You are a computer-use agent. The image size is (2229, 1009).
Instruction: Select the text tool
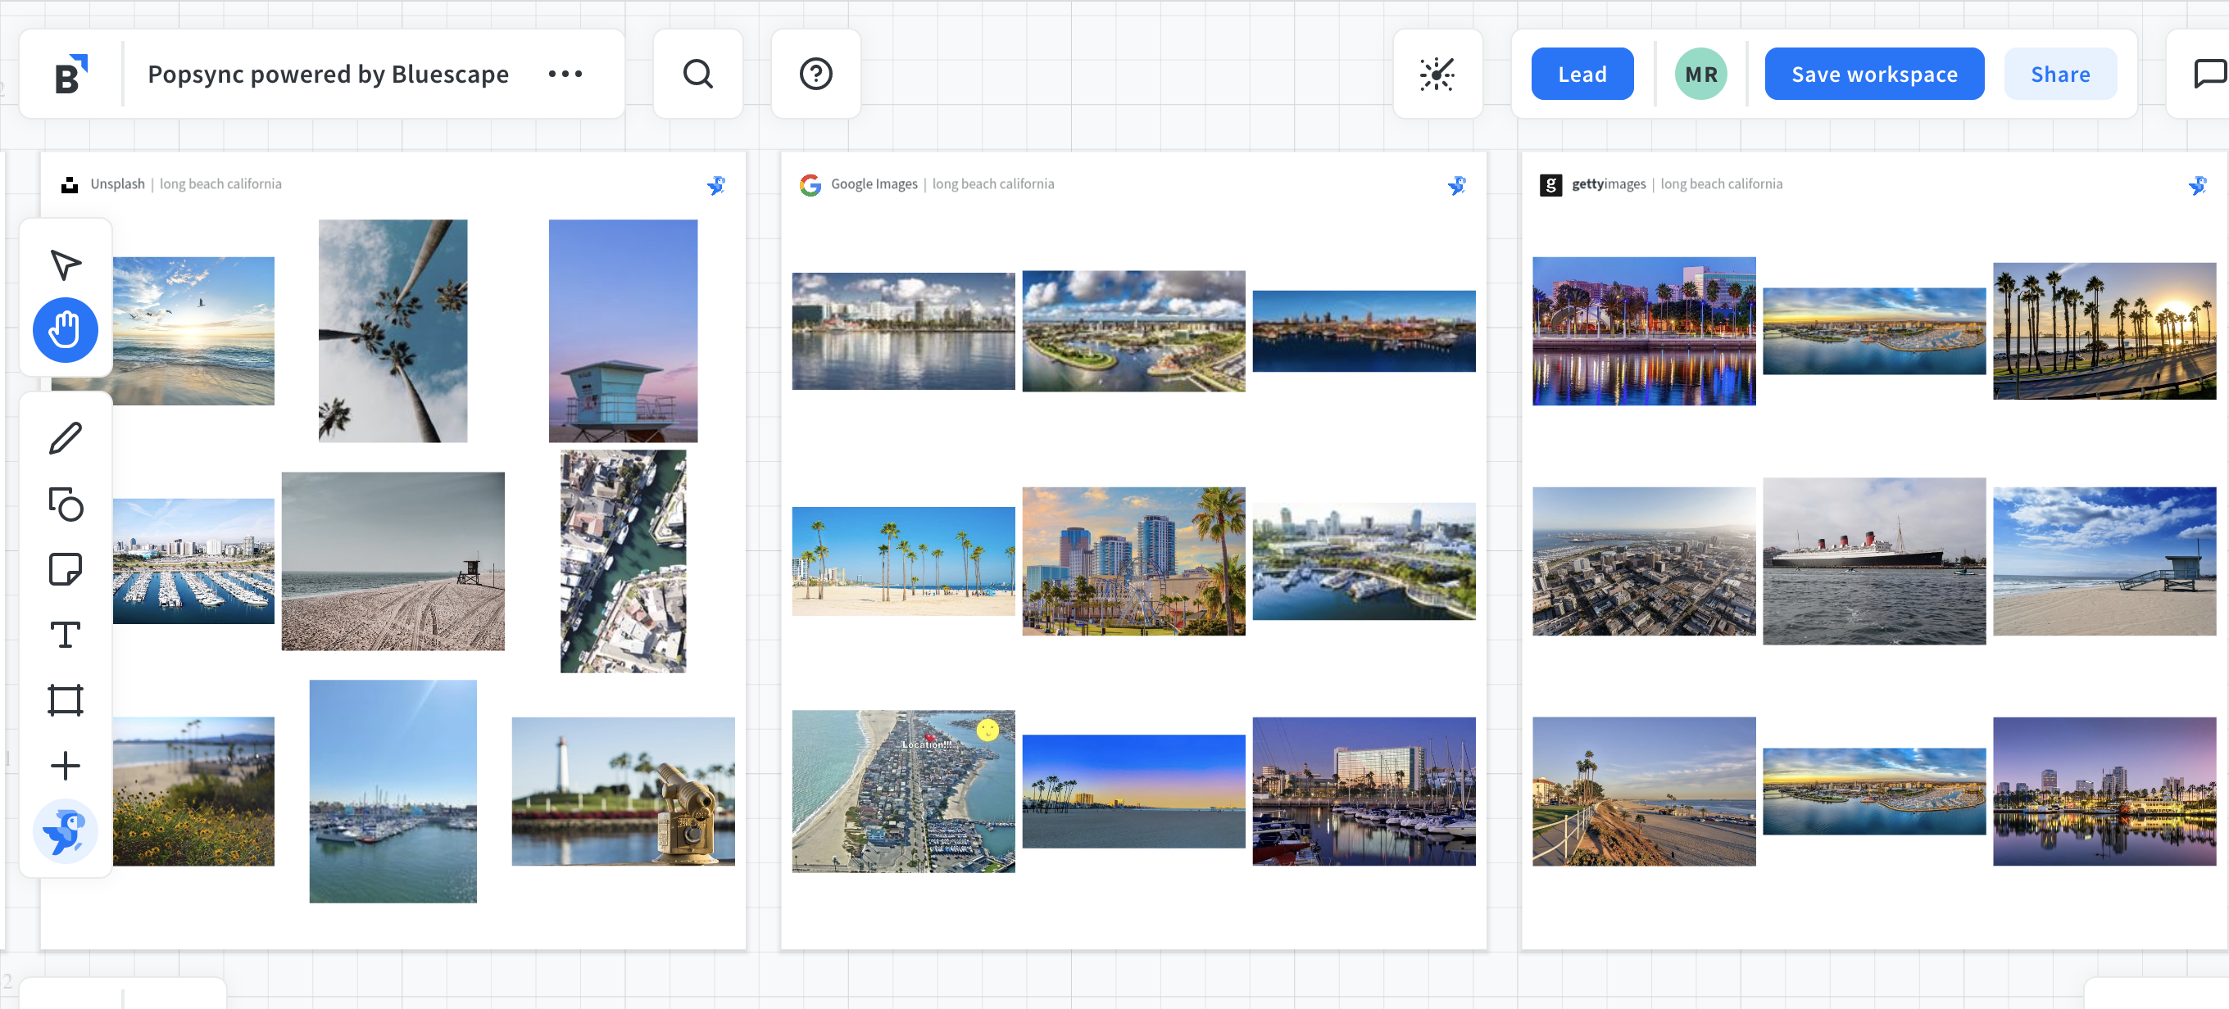[x=65, y=635]
